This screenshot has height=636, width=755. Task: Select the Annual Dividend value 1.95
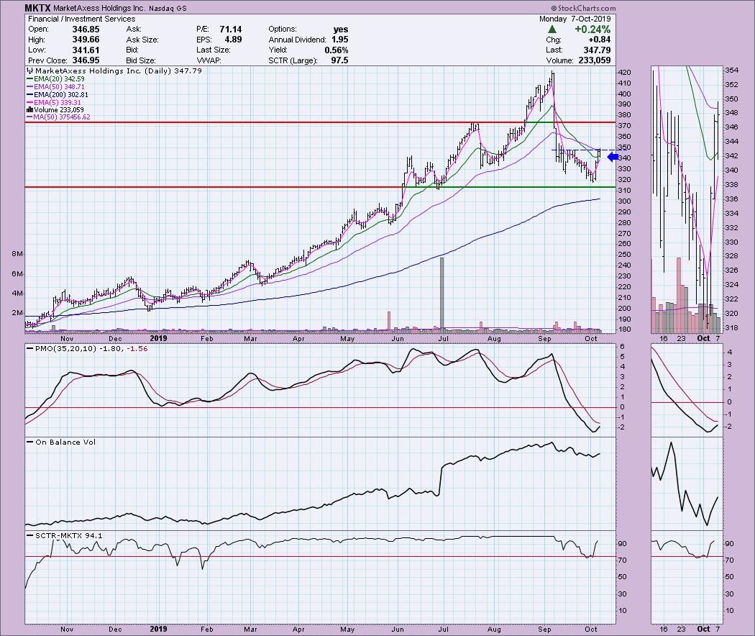click(339, 40)
